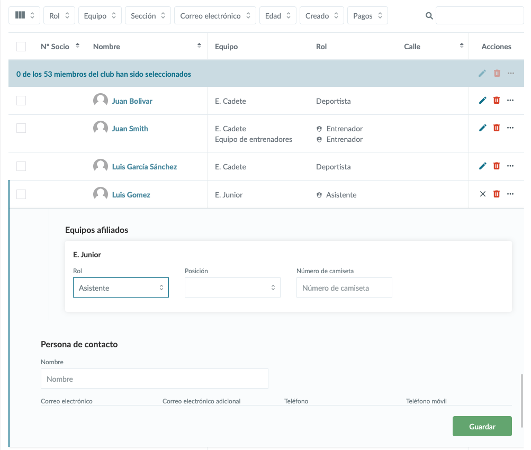Image resolution: width=531 pixels, height=450 pixels.
Task: Open the Asistente role dropdown
Action: tap(121, 287)
